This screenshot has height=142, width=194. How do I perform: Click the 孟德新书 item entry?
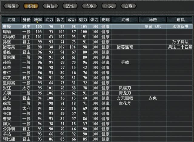180,27
